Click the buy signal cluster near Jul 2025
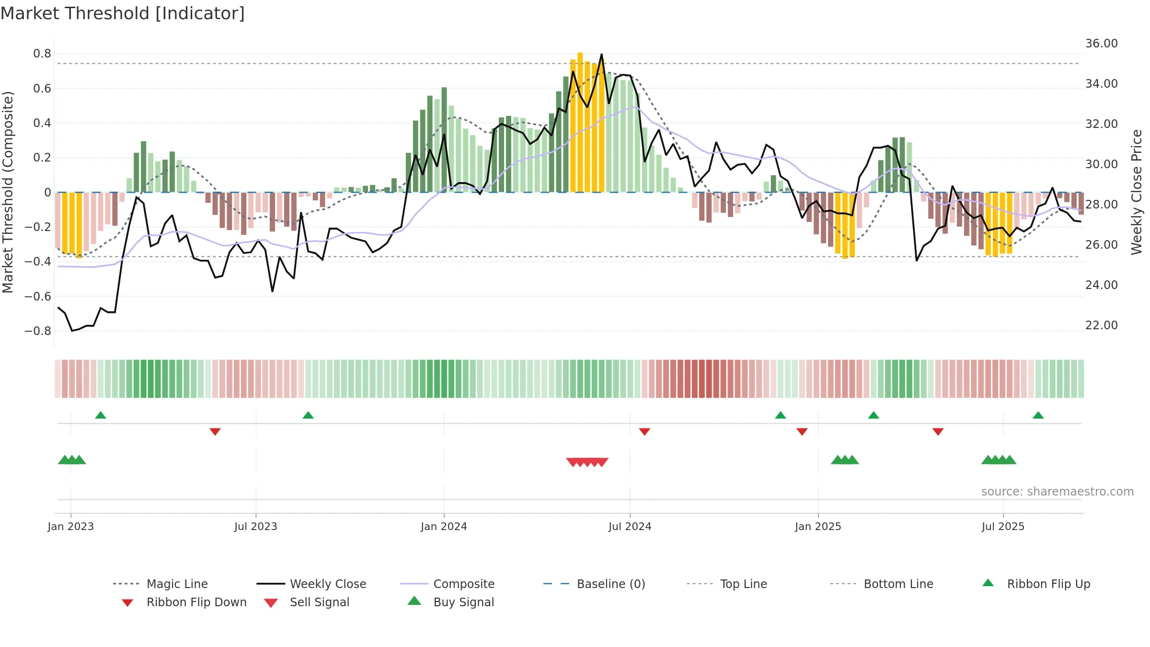 point(999,460)
